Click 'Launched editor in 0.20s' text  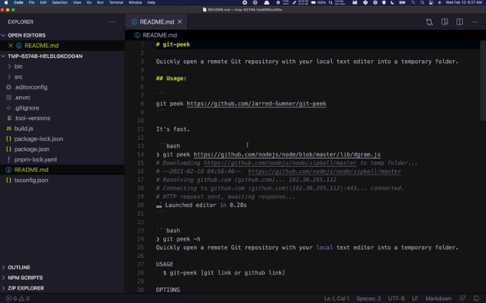(205, 205)
